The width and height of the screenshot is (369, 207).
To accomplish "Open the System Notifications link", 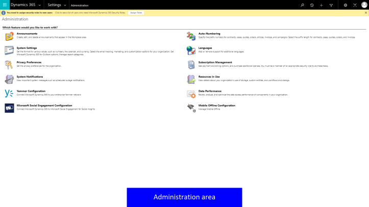I will (x=30, y=76).
